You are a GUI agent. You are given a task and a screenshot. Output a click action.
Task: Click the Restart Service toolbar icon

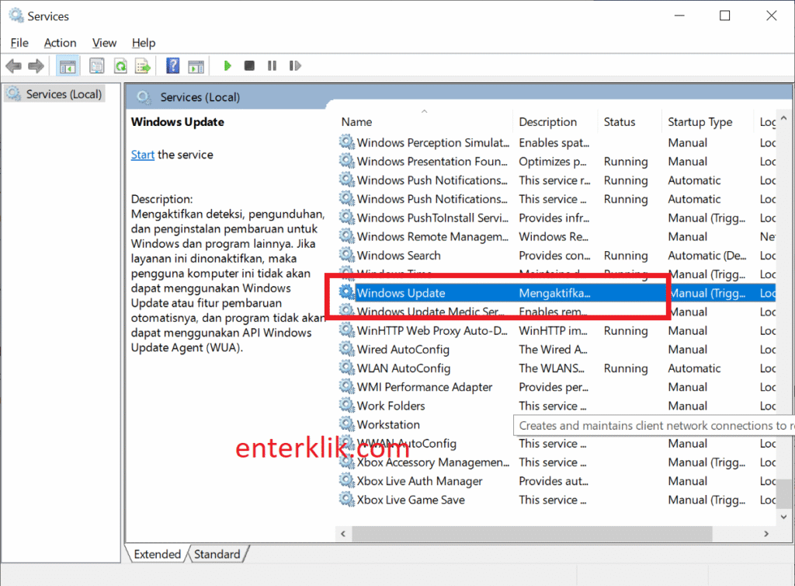tap(294, 66)
